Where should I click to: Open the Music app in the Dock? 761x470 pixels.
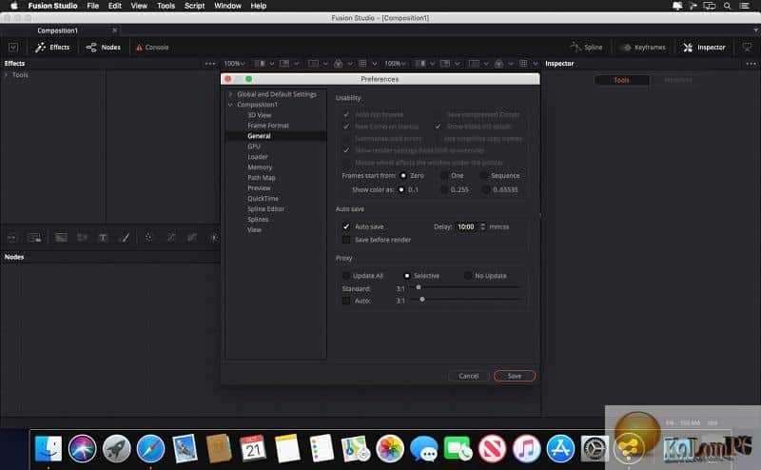(x=527, y=448)
